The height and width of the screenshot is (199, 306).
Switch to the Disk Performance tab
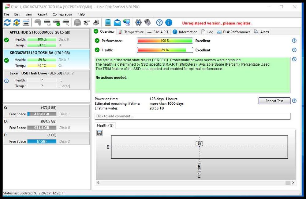point(233,32)
